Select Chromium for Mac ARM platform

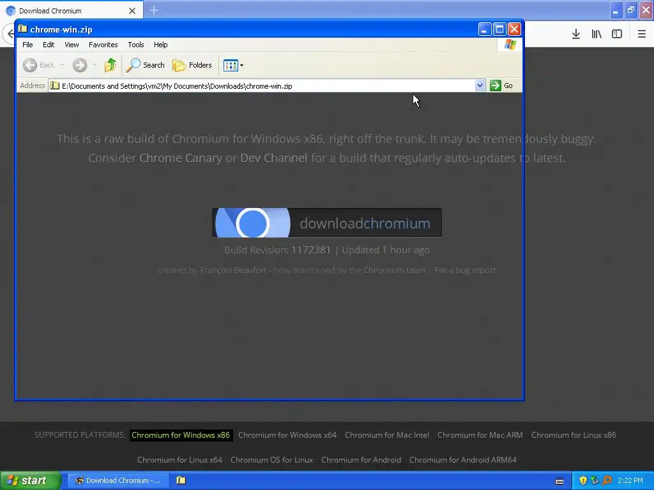480,435
